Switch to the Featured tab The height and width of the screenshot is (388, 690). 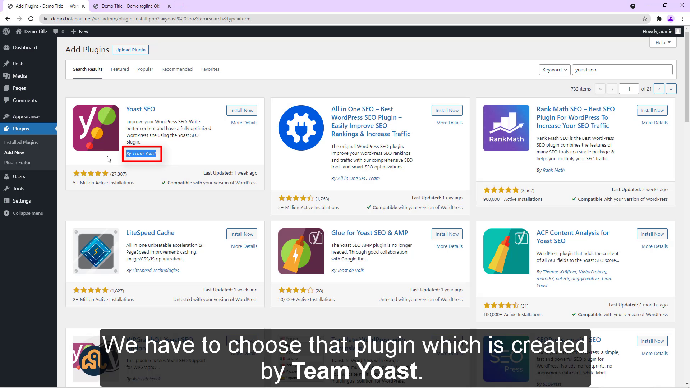point(120,69)
